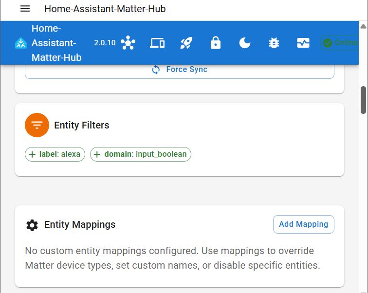Click the Home-Assistant-Matter-Hub logo icon
Screen dimensions: 368x293
[x=21, y=43]
